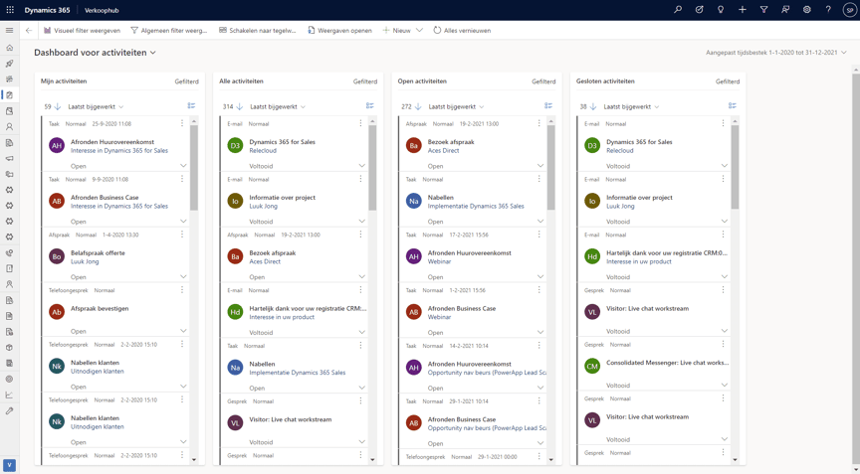860x474 pixels.
Task: Open Dashboard voor activiteiten selector
Action: tap(95, 53)
